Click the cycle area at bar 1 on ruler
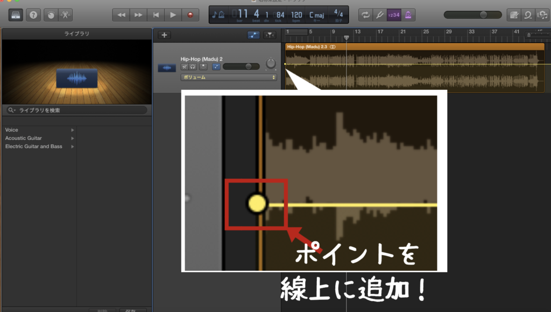Viewport: 551px width, 312px height. click(x=296, y=32)
